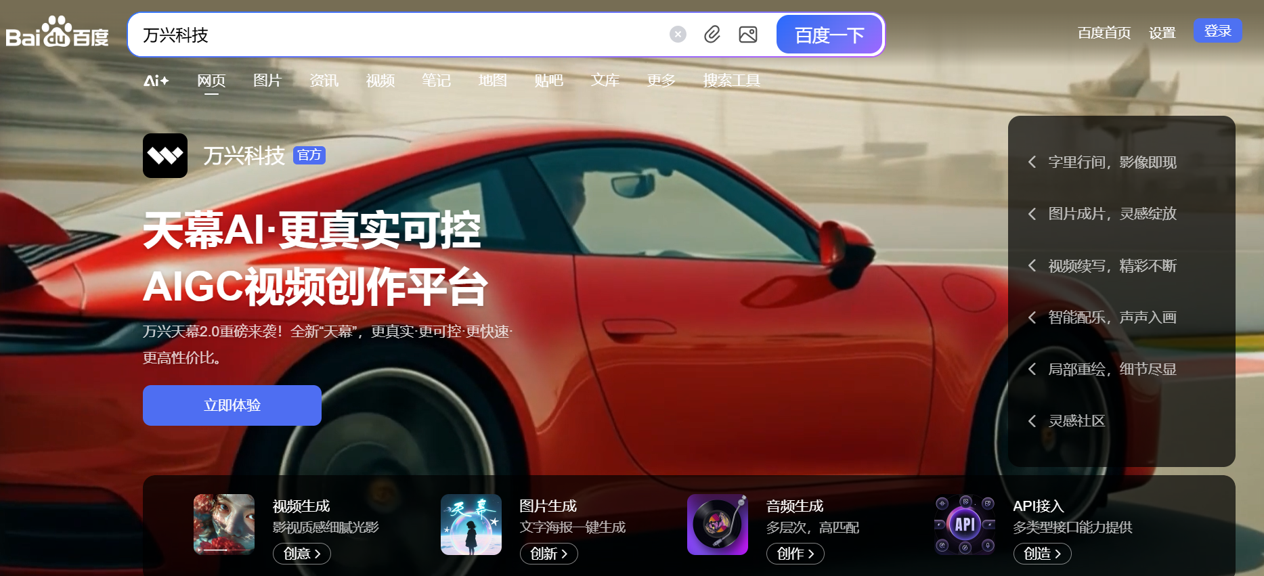
Task: Open the Baidu logo homepage
Action: [57, 32]
